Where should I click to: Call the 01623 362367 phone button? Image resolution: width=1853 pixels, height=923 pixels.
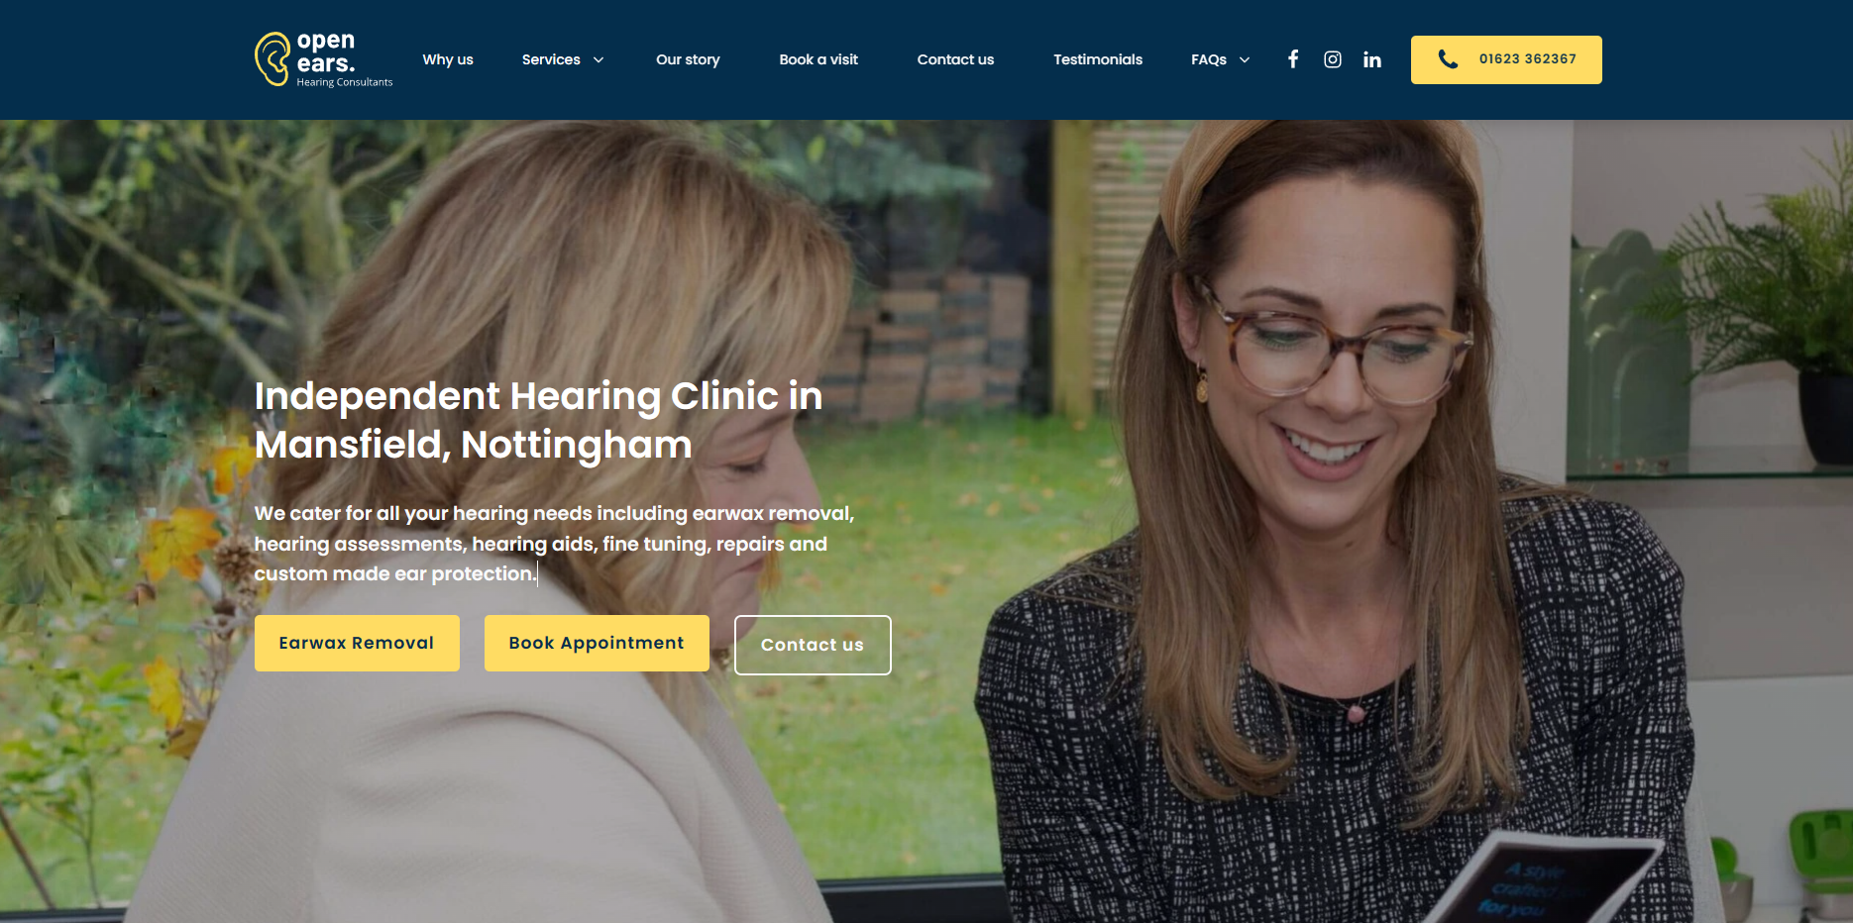(1506, 59)
